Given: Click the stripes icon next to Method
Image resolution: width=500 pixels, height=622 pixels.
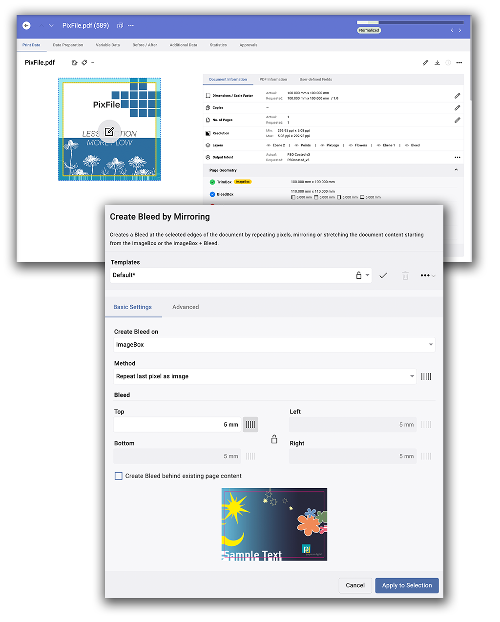Looking at the screenshot, I should click(426, 376).
